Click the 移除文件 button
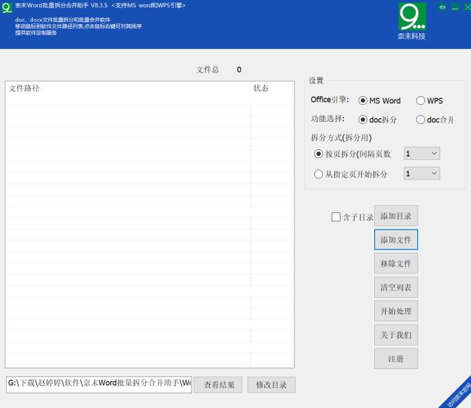This screenshot has height=408, width=471. (x=396, y=263)
